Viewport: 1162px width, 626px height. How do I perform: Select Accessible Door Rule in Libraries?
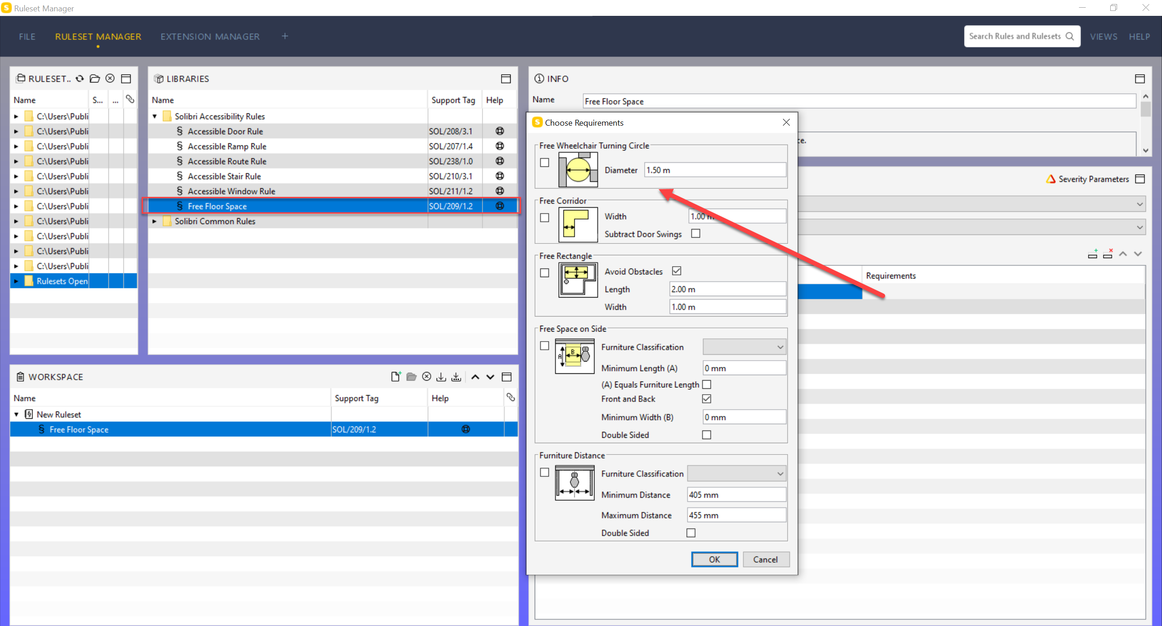tap(225, 131)
